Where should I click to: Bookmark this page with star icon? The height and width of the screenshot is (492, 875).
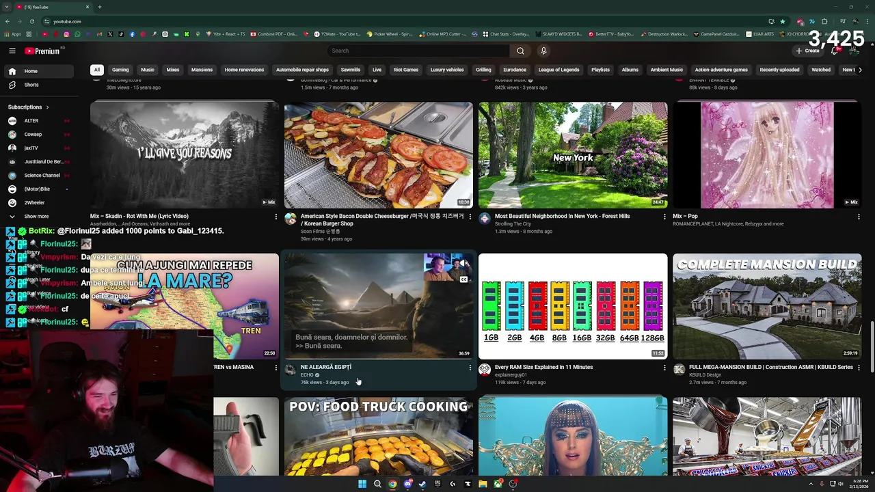[783, 21]
